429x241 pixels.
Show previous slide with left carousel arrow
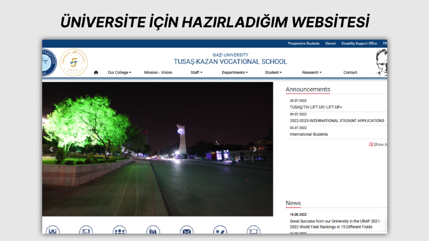(x=51, y=149)
